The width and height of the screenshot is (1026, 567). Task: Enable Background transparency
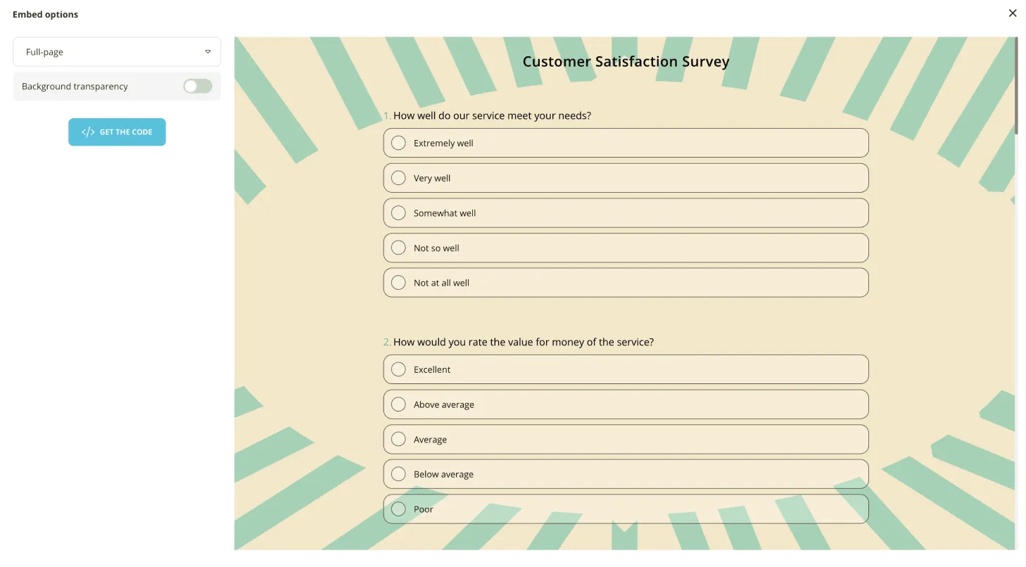pyautogui.click(x=197, y=85)
